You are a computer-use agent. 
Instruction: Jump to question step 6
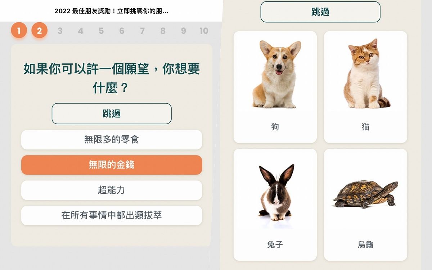pyautogui.click(x=122, y=31)
